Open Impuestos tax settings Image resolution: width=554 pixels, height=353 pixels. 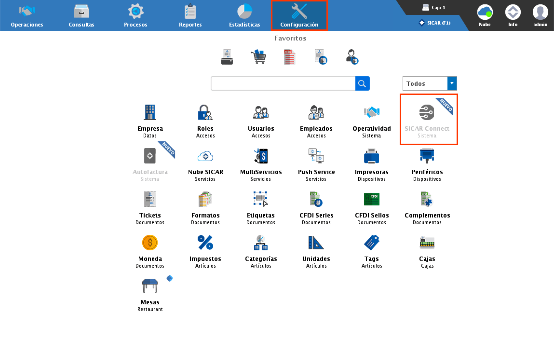click(x=205, y=243)
